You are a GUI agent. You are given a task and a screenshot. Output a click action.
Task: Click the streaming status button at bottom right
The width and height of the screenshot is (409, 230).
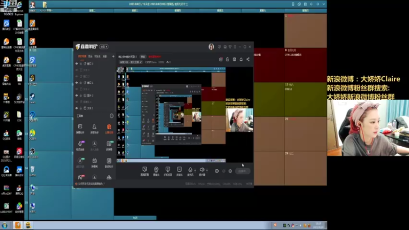pyautogui.click(x=242, y=171)
